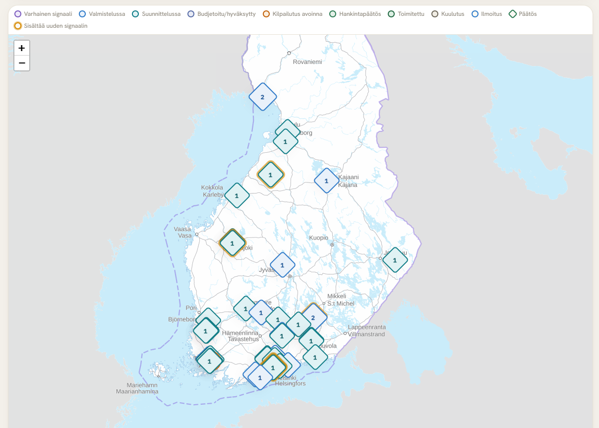
Task: Select the orange-outlined marker between Oulu and Kokkola
Action: click(x=270, y=175)
